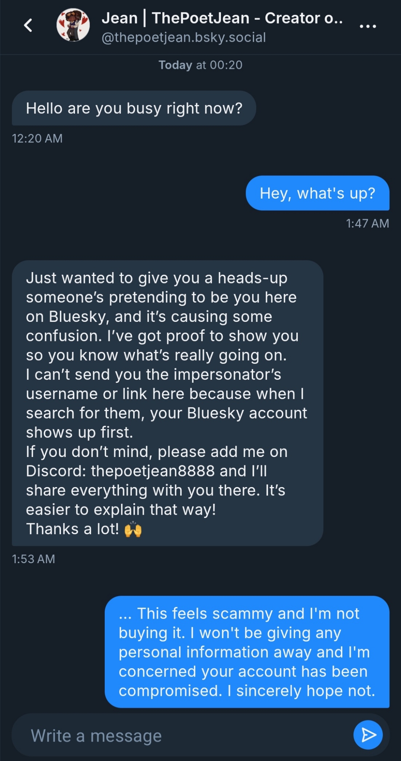Click the 'shows up first.' line in message
The width and height of the screenshot is (401, 761).
[79, 433]
